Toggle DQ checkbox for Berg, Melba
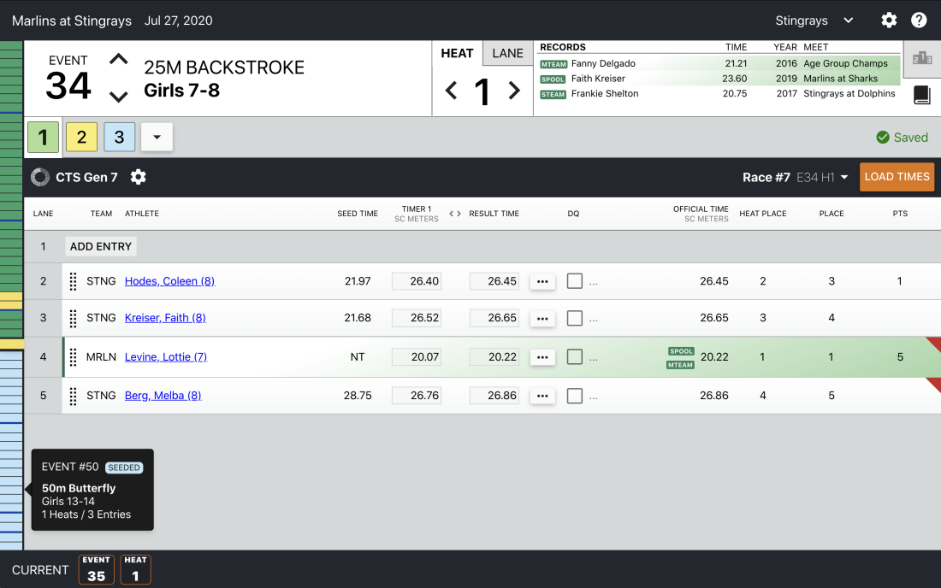Viewport: 941px width, 588px height. [x=574, y=396]
